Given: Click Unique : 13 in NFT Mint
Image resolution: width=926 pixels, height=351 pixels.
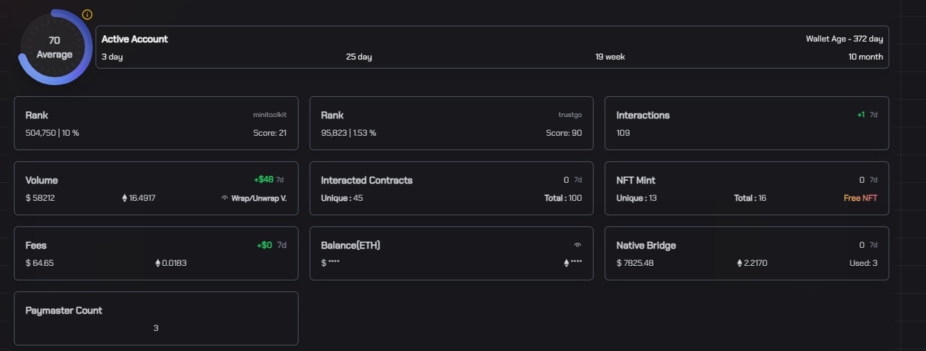Looking at the screenshot, I should (x=636, y=198).
